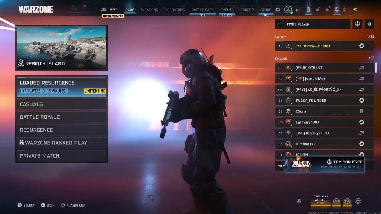Click the UP TO 35% OFF badge
This screenshot has width=381, height=214.
tap(113, 16)
